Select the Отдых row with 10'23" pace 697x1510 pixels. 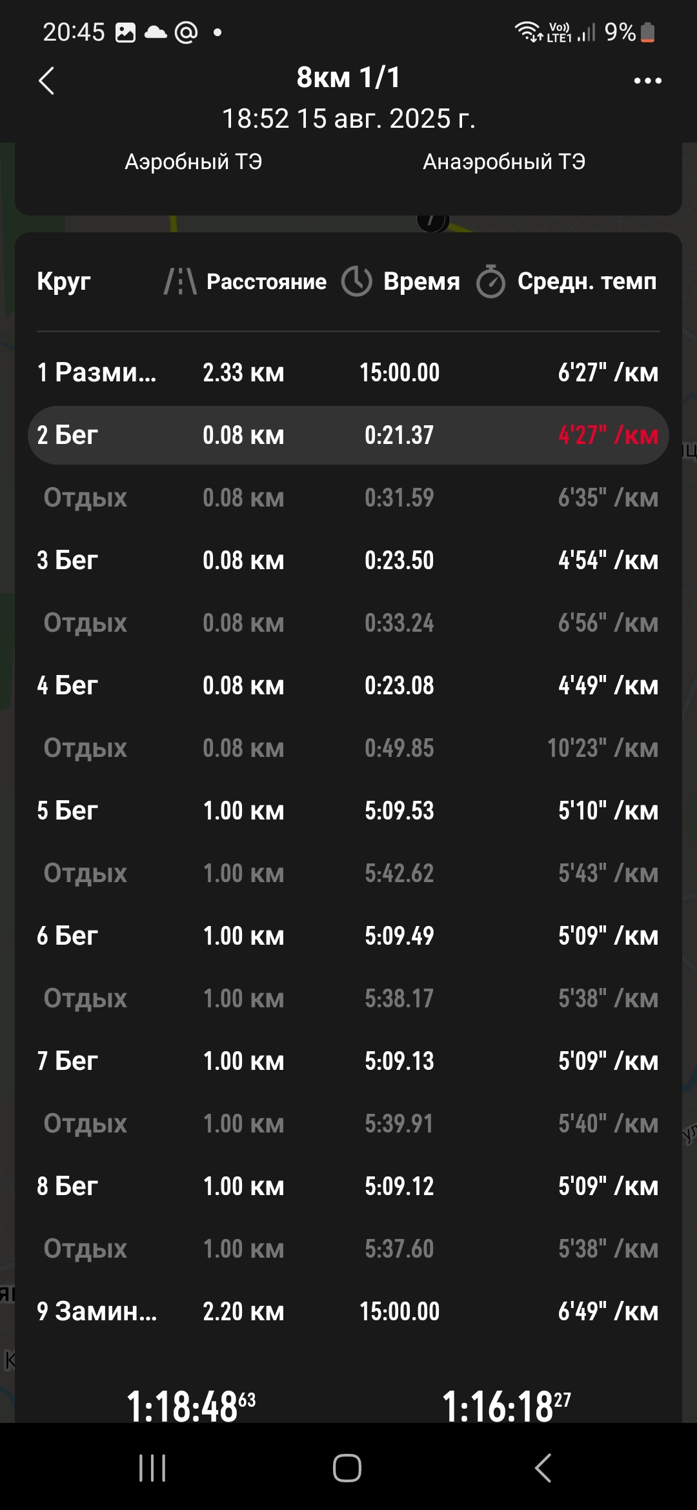coord(348,748)
